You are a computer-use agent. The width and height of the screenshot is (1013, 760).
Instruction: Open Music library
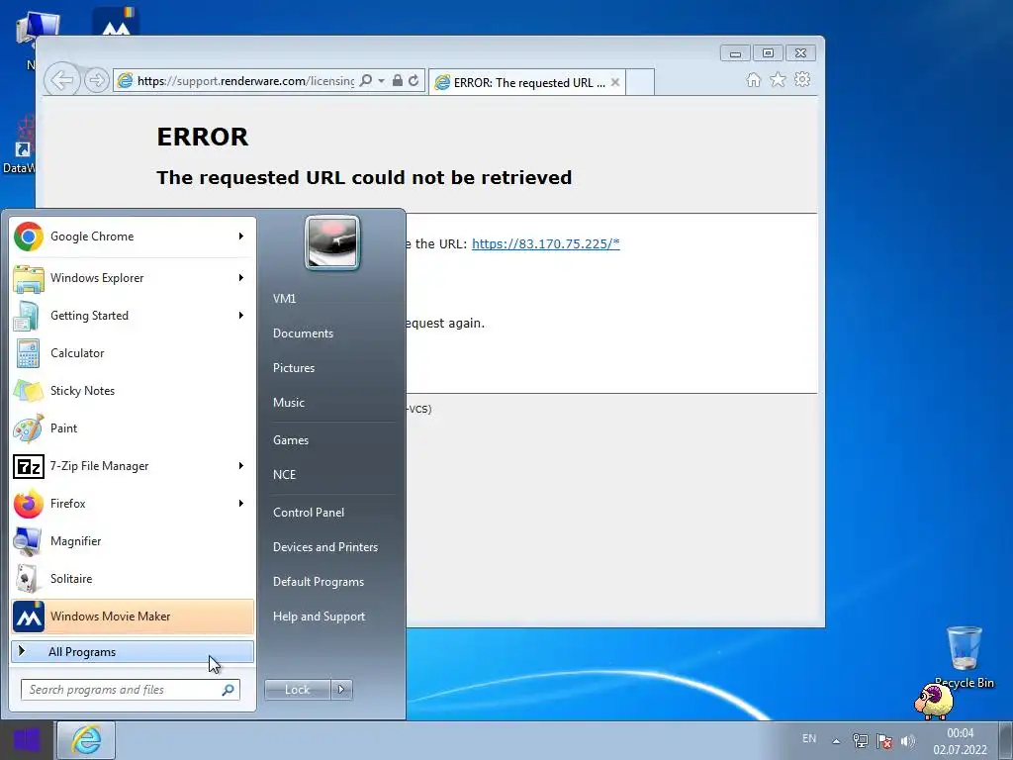click(x=289, y=403)
